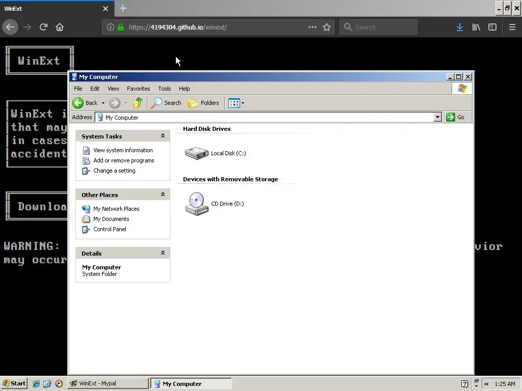Select the CD Drive (D:) icon
The image size is (522, 391).
point(197,204)
